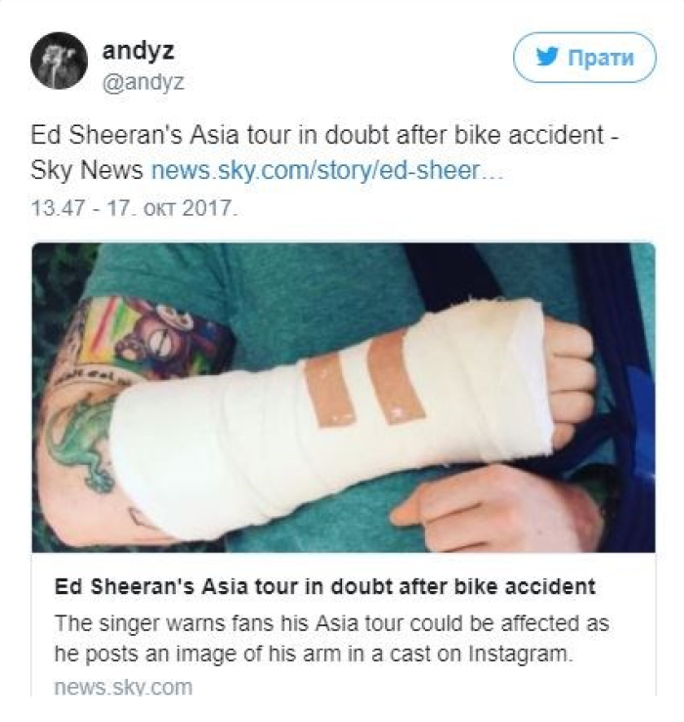This screenshot has height=722, width=684.
Task: Click the bold card headline about the bike accident
Action: tap(324, 586)
